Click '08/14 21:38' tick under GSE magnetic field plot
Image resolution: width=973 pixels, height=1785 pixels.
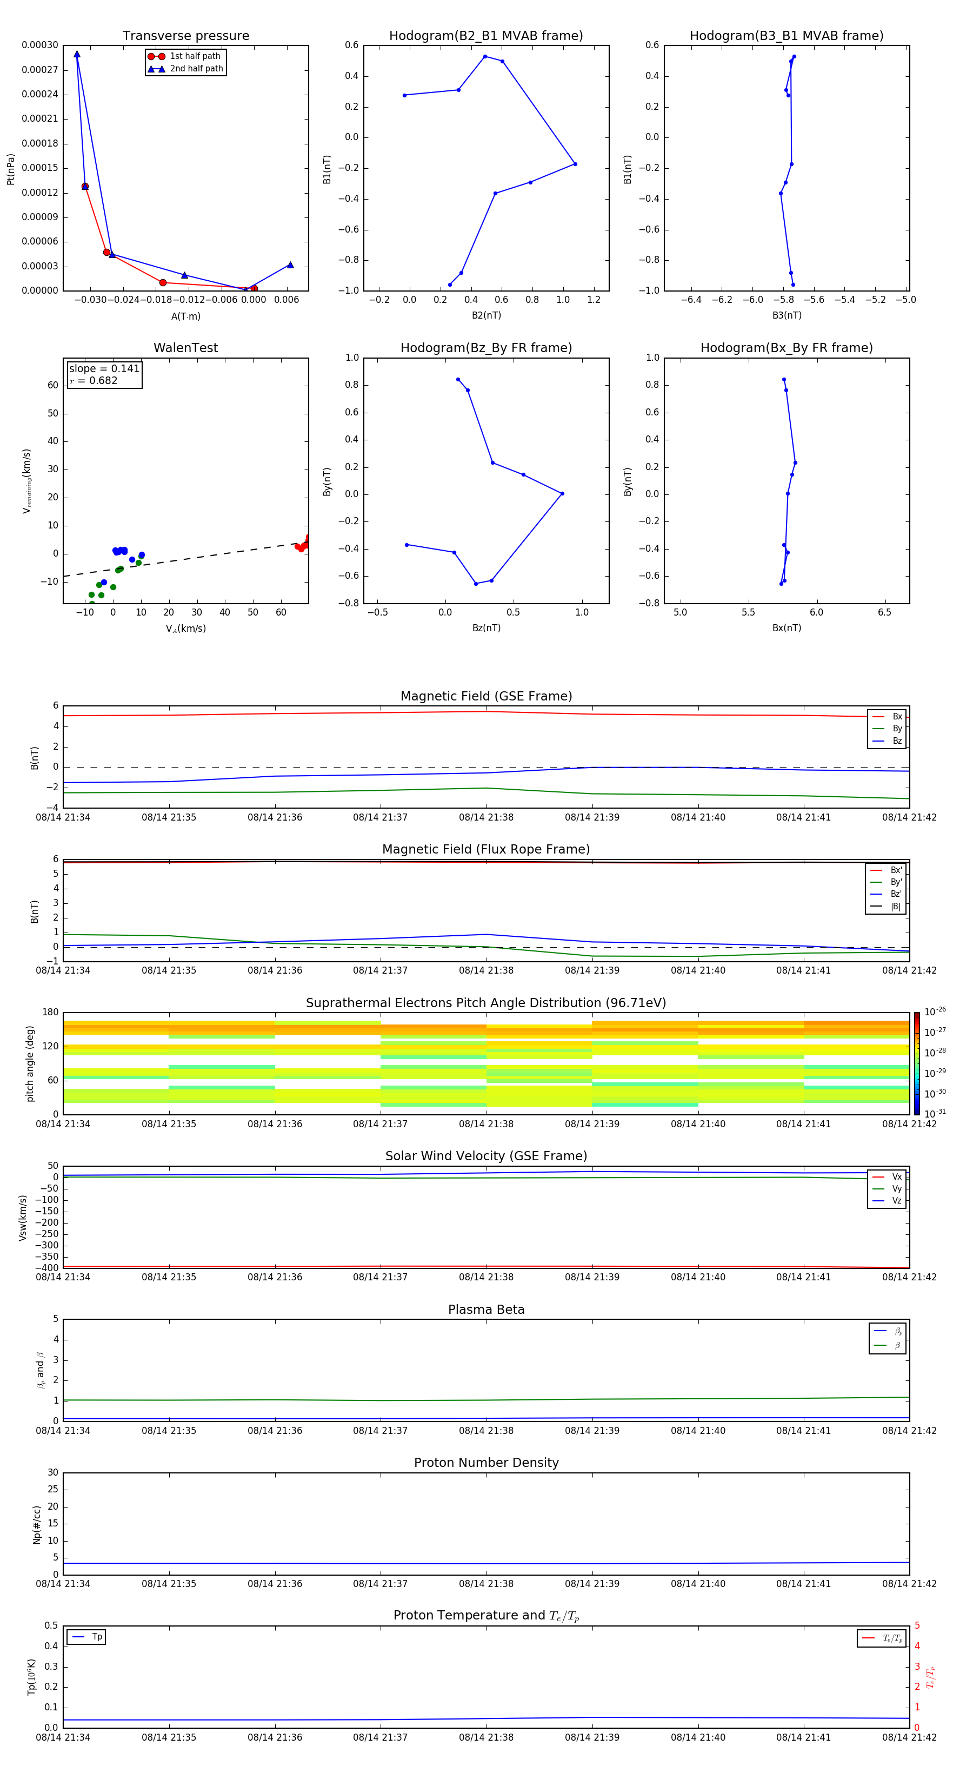tap(486, 818)
